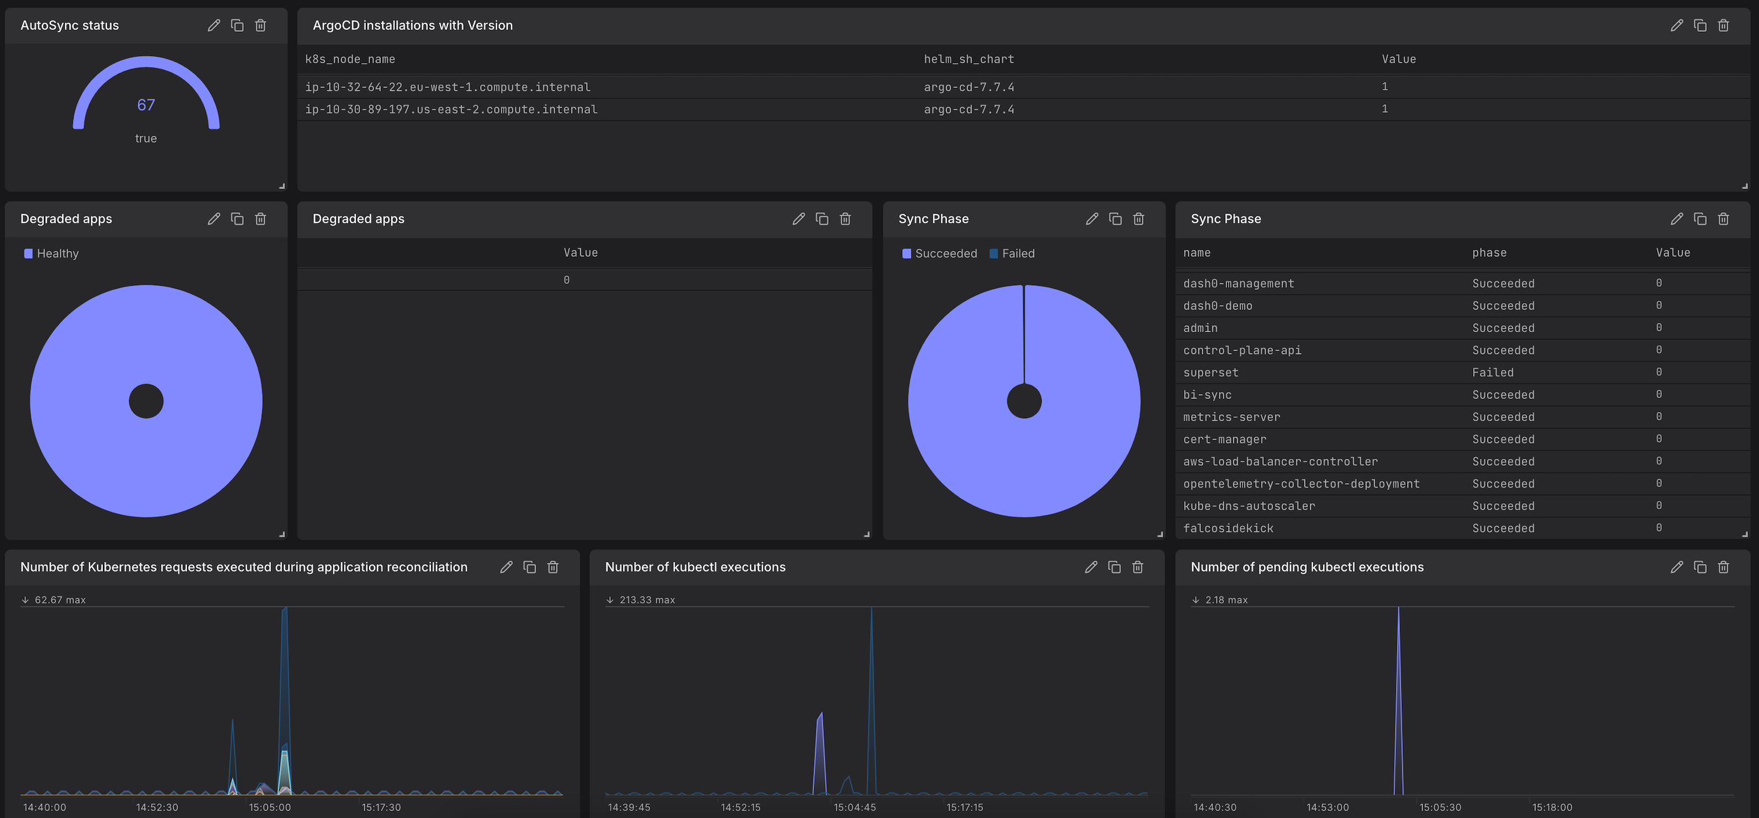Delete the ArgoCD installations with Version panel
This screenshot has width=1759, height=818.
click(x=1723, y=25)
